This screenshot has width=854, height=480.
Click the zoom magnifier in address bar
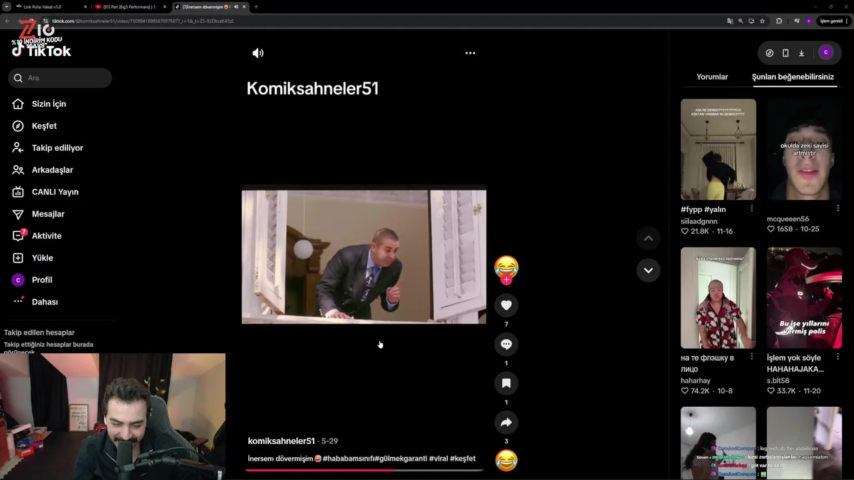[741, 21]
